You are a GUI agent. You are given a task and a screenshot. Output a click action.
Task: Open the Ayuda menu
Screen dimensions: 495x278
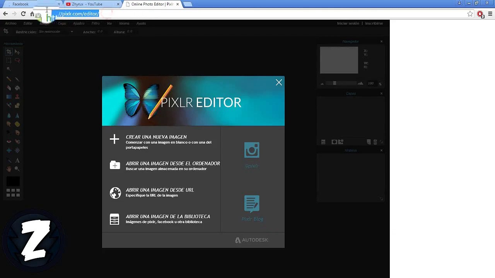[141, 23]
